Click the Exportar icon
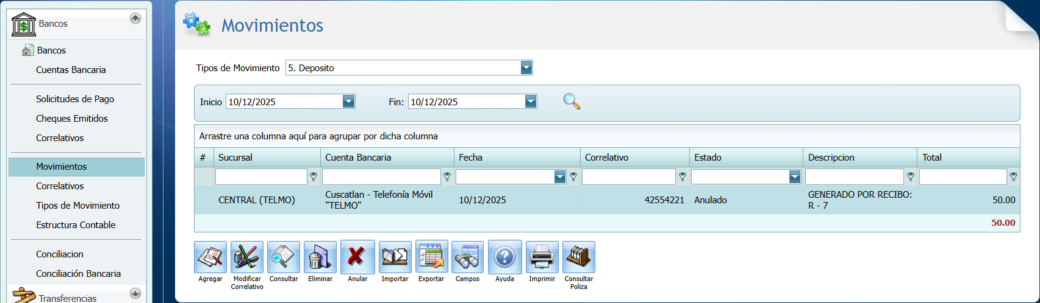 (x=431, y=257)
